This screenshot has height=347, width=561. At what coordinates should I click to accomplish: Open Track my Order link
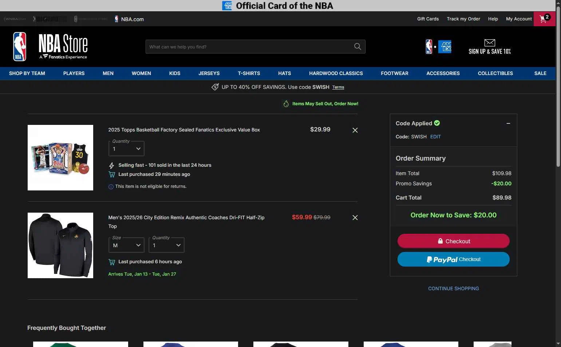point(463,19)
